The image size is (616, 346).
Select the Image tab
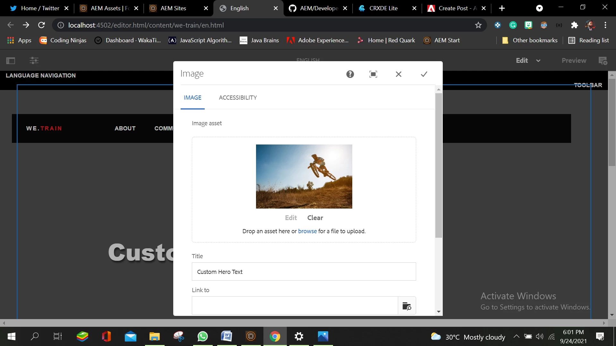(193, 98)
